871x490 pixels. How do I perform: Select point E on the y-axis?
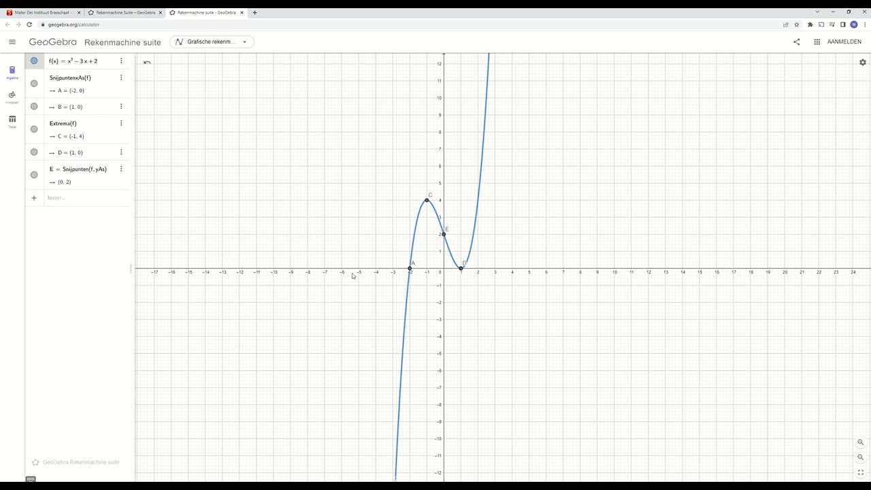point(444,234)
